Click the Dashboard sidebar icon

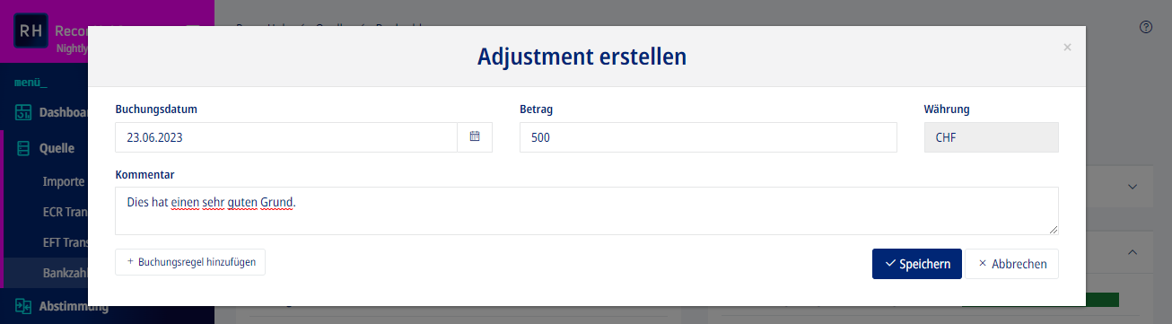click(23, 113)
